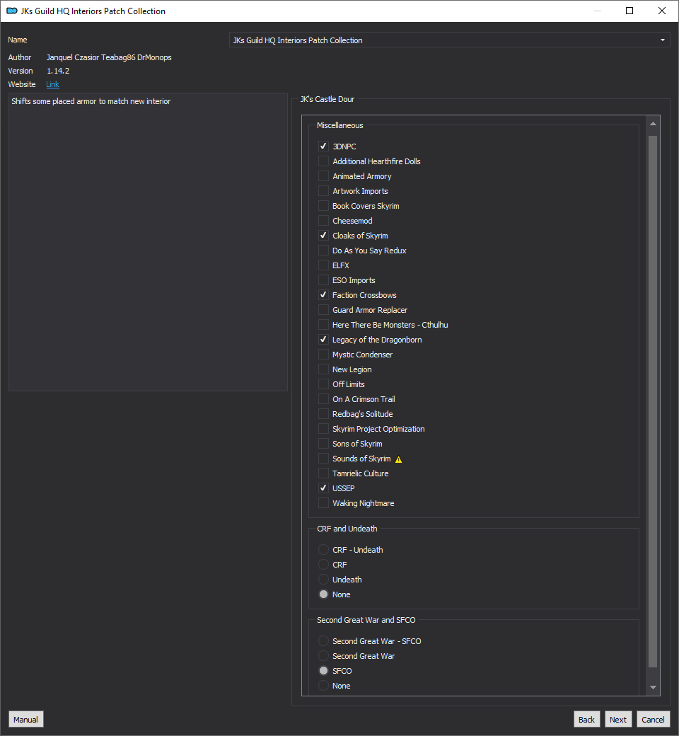Uncheck Legacy of the Dragonborn
The width and height of the screenshot is (679, 736).
pos(323,340)
